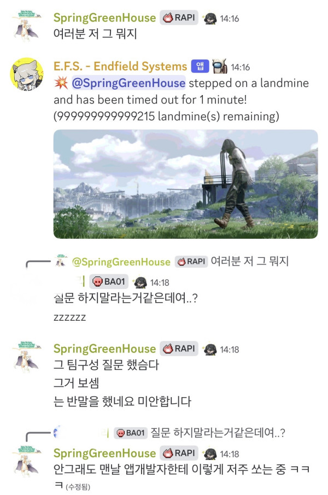Click the BA01 badge in the bottom reply preview

coord(131,433)
